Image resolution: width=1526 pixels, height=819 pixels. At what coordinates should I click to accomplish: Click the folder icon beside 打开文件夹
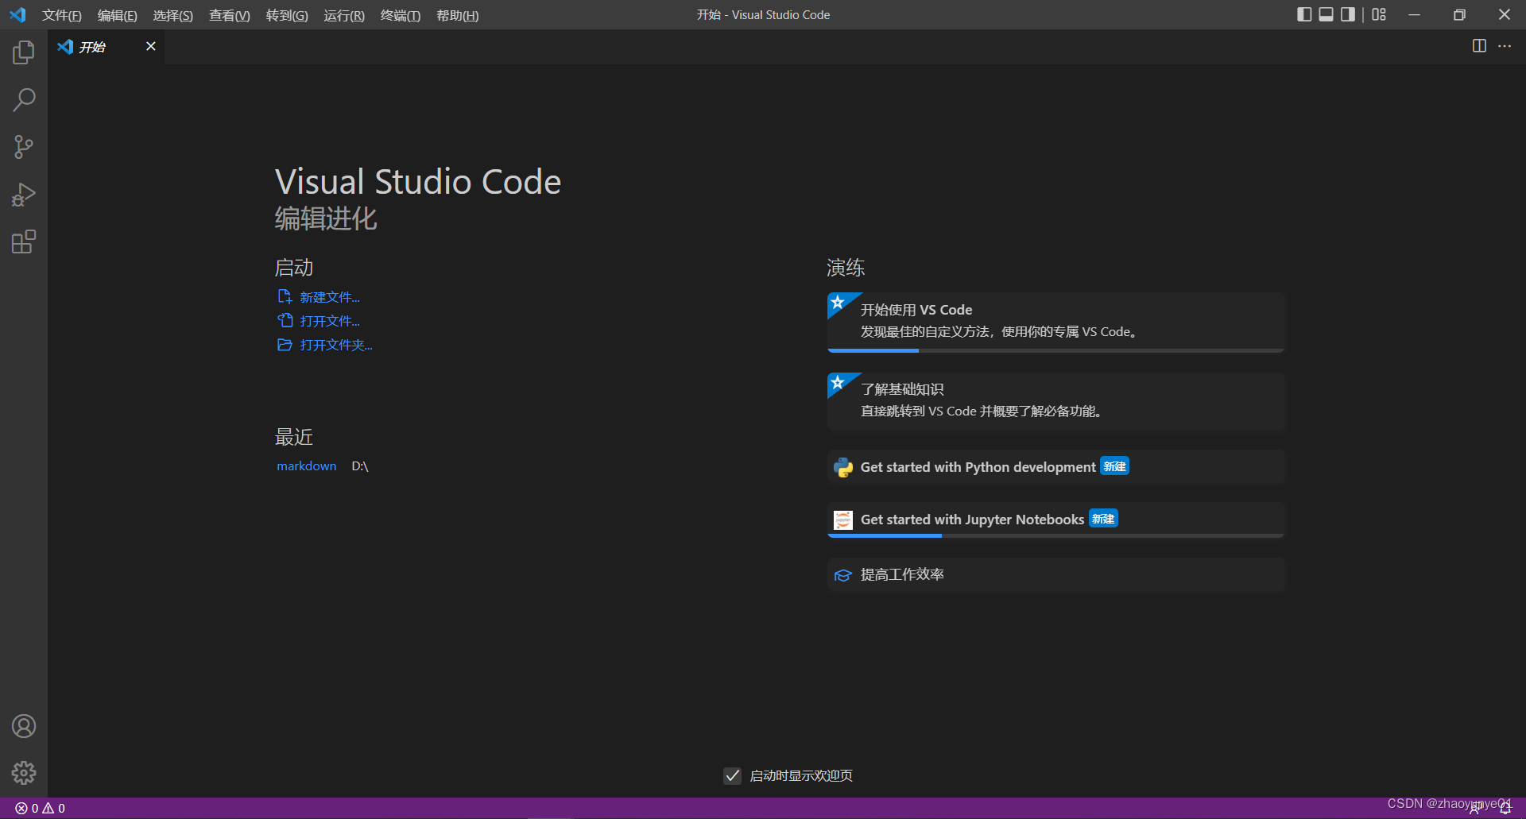pyautogui.click(x=285, y=345)
